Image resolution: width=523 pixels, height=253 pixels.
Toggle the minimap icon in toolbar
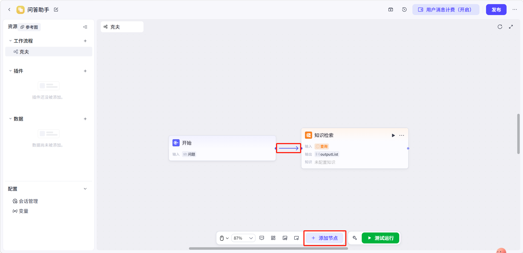[297, 238]
